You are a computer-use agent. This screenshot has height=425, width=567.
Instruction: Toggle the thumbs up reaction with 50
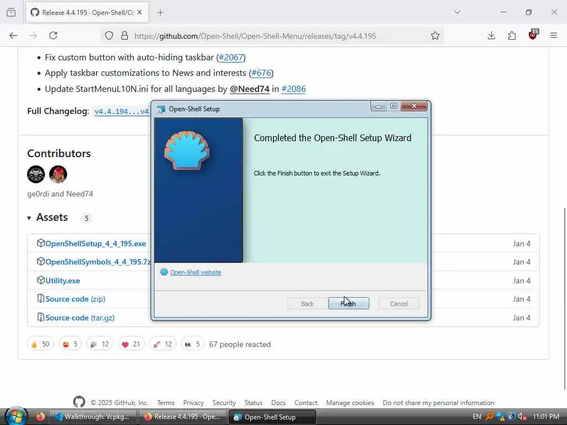pyautogui.click(x=40, y=344)
